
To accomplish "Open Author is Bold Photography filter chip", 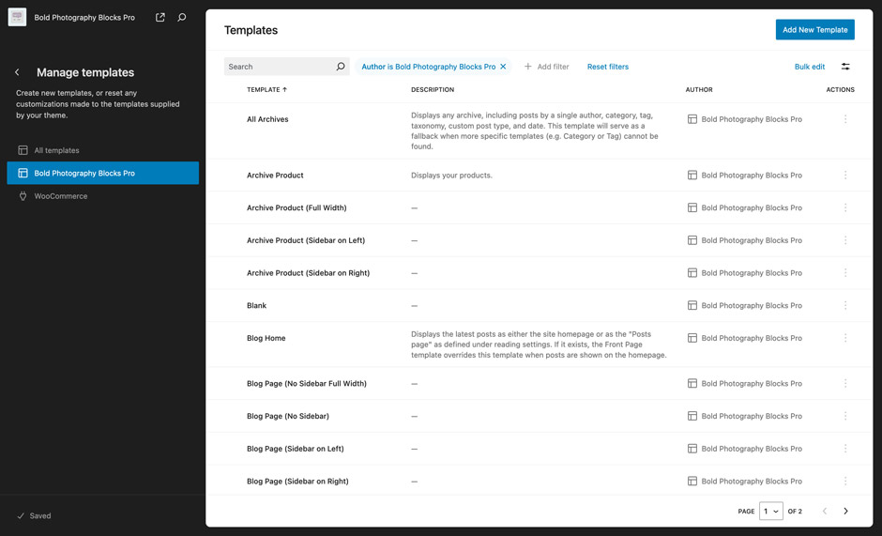I will click(x=428, y=67).
